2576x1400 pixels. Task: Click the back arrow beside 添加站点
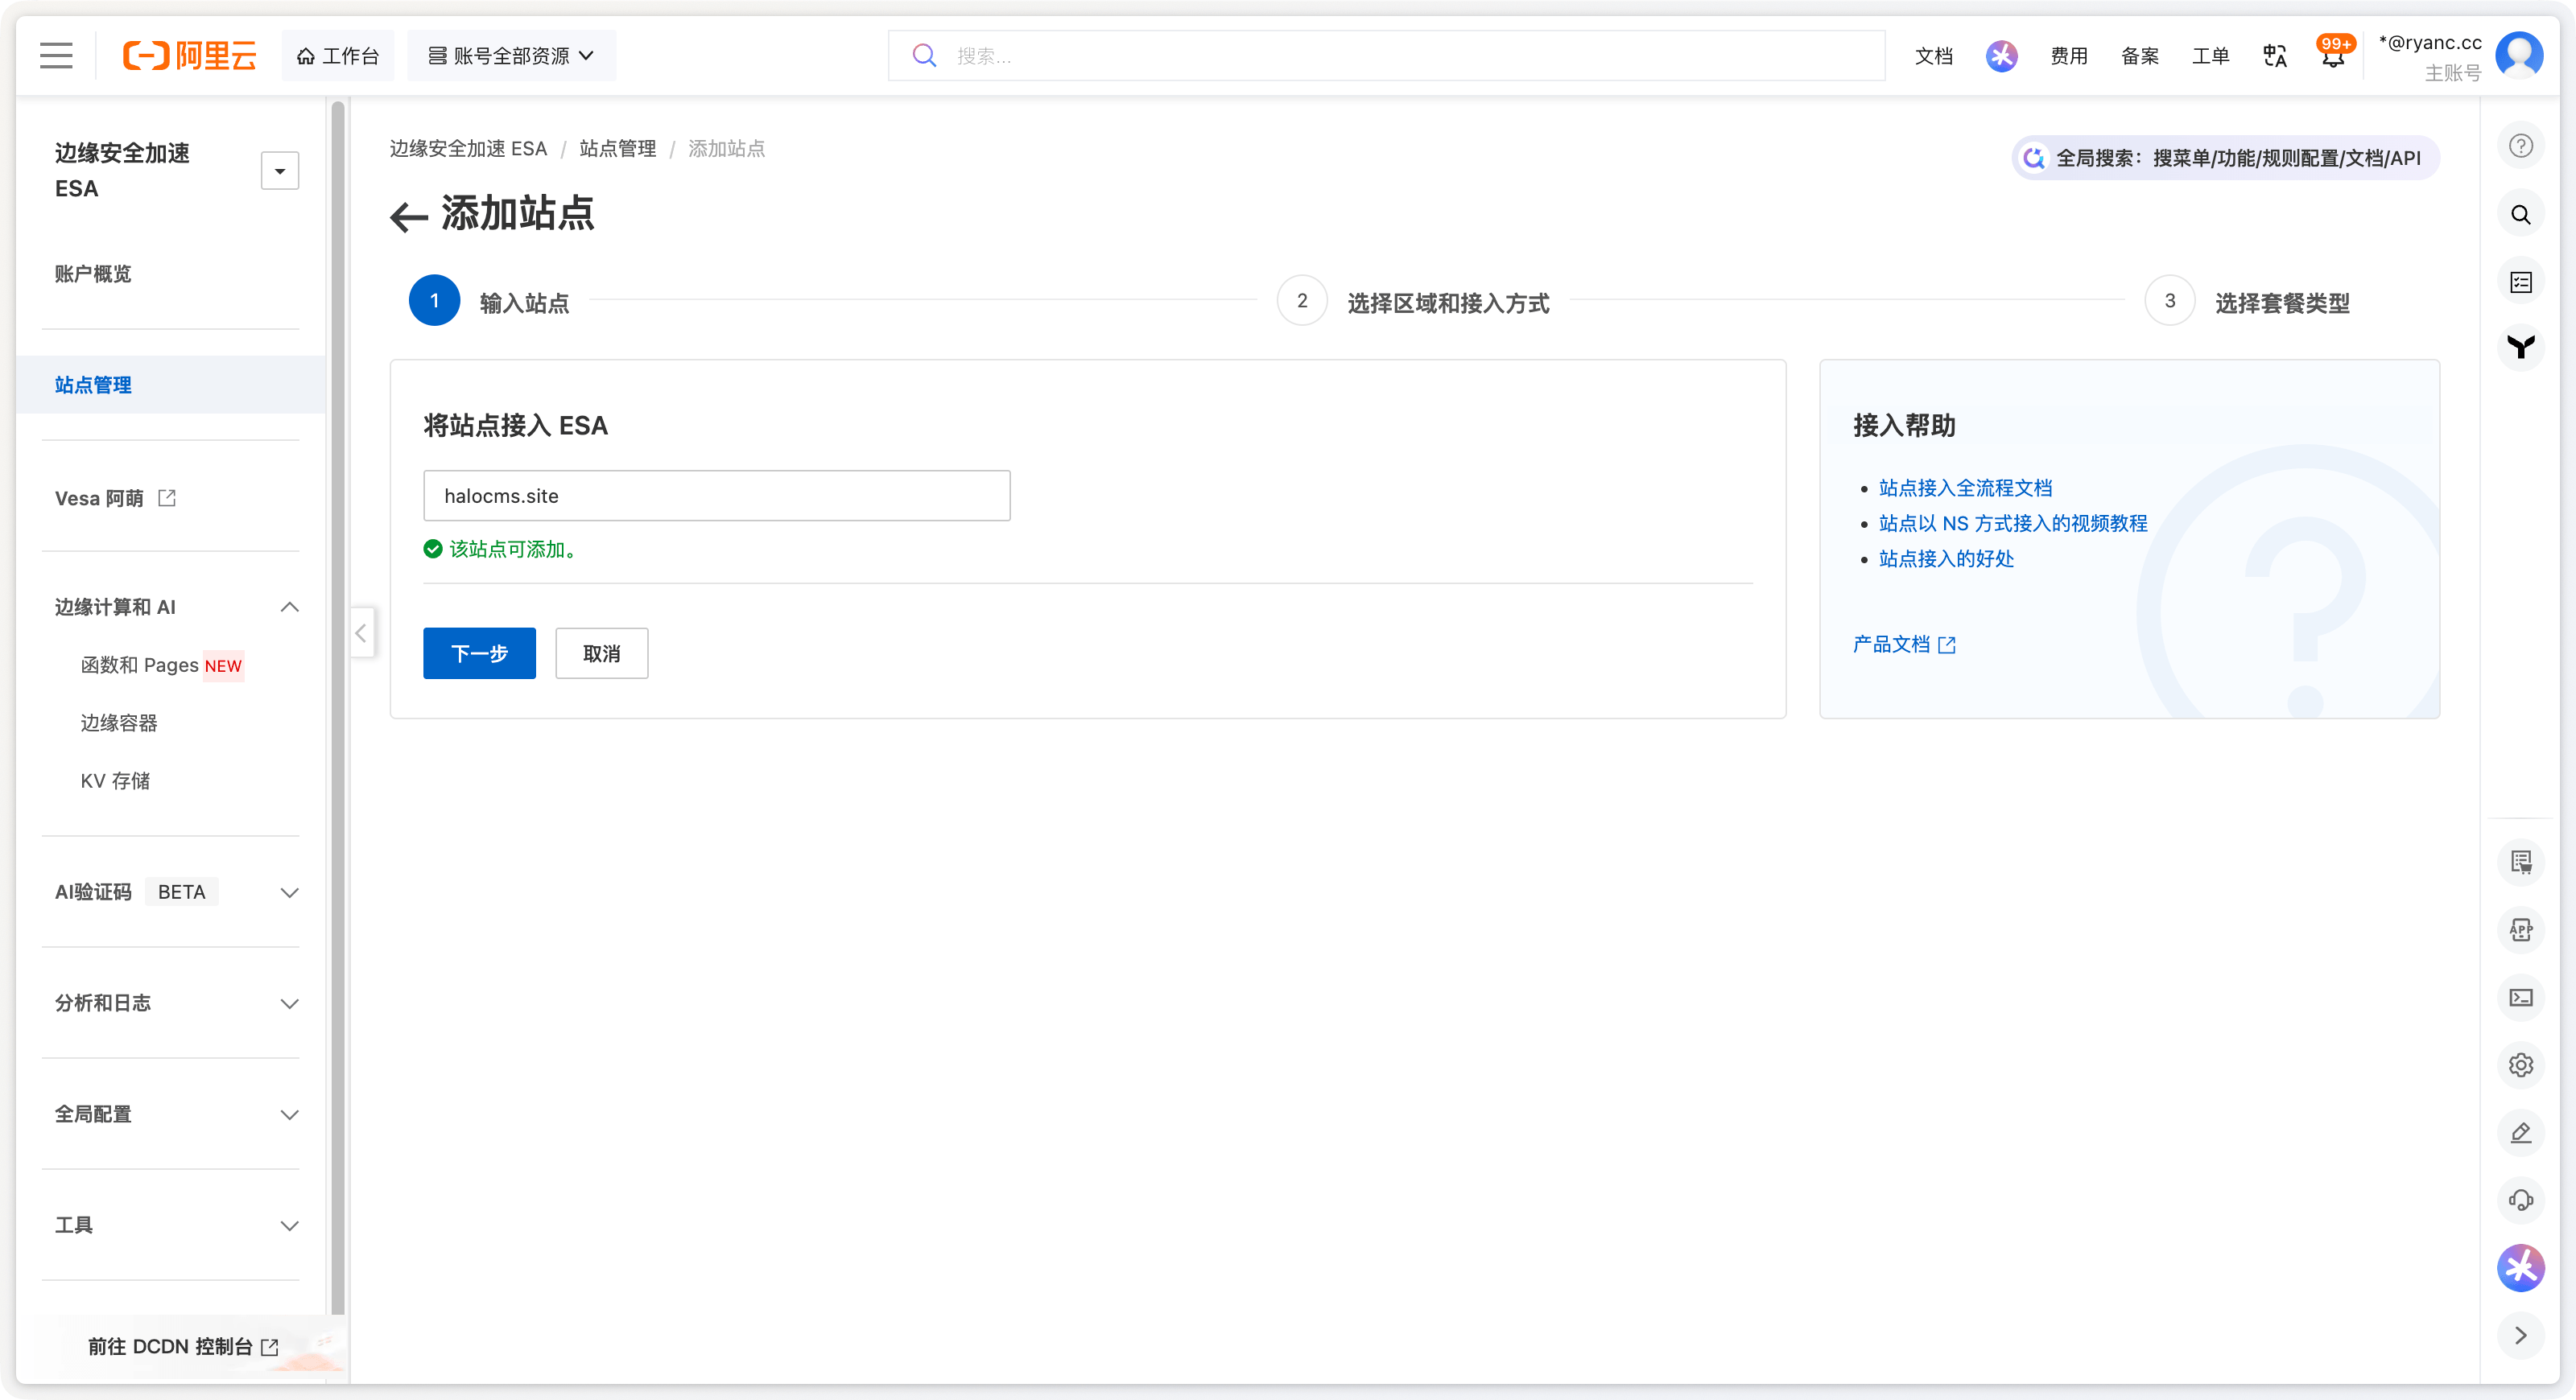coord(408,216)
